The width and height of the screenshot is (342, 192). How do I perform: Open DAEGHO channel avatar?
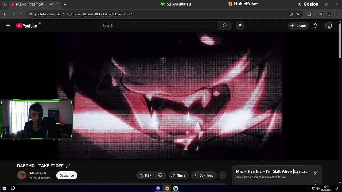point(22,175)
